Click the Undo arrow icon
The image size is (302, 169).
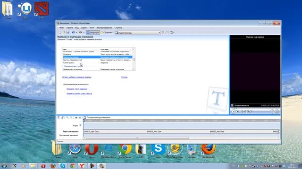tap(74, 32)
